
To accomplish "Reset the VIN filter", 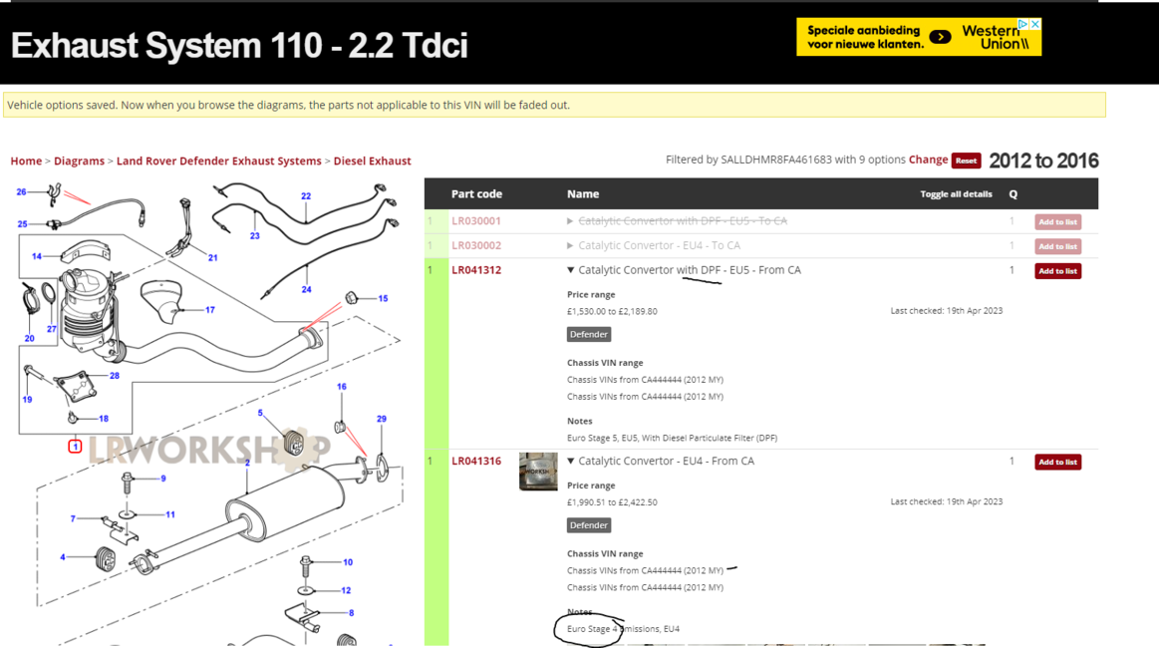I will (x=966, y=161).
